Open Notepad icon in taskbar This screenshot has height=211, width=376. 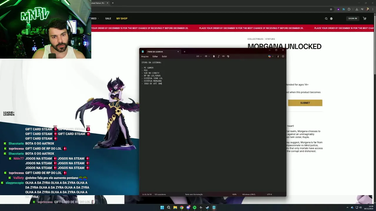[214, 207]
